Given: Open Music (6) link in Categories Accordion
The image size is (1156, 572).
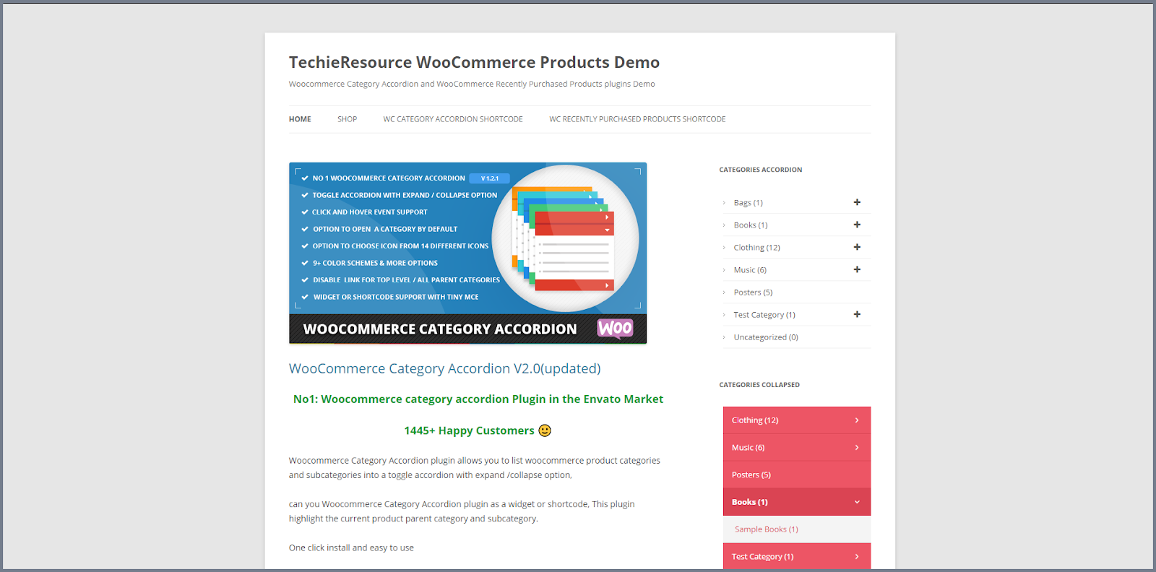Looking at the screenshot, I should pos(750,270).
